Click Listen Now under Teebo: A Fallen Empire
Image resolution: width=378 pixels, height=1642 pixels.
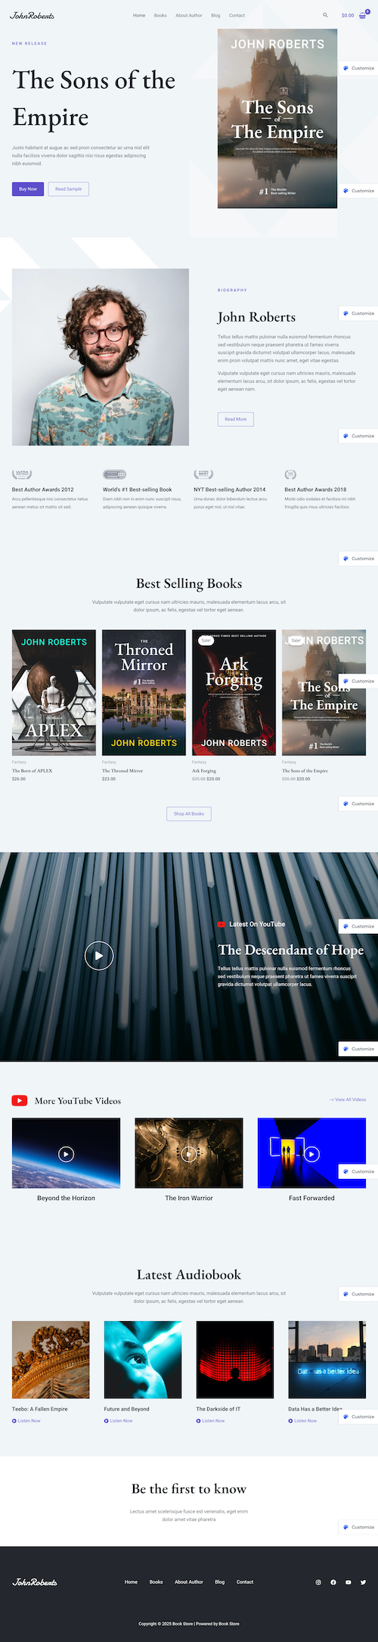tap(26, 1420)
